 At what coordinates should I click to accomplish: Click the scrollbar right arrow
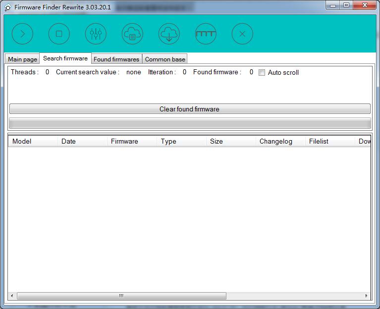pos(366,296)
